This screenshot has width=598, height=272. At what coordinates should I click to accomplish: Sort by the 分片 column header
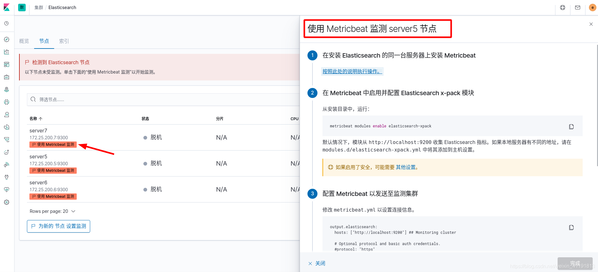(x=220, y=119)
